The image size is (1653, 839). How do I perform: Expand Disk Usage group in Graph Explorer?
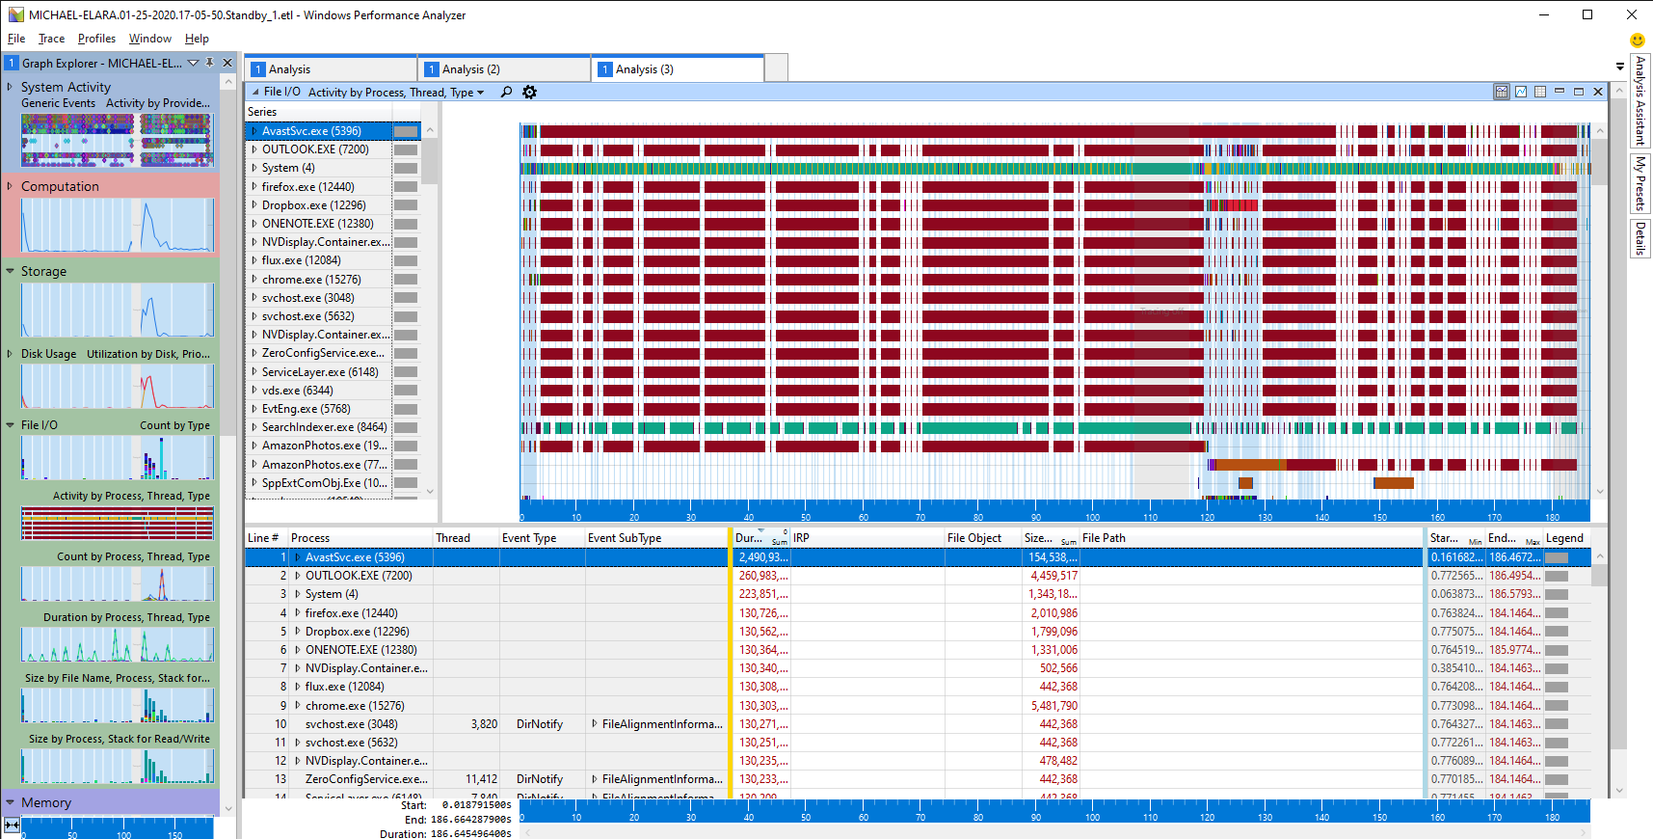tap(10, 353)
